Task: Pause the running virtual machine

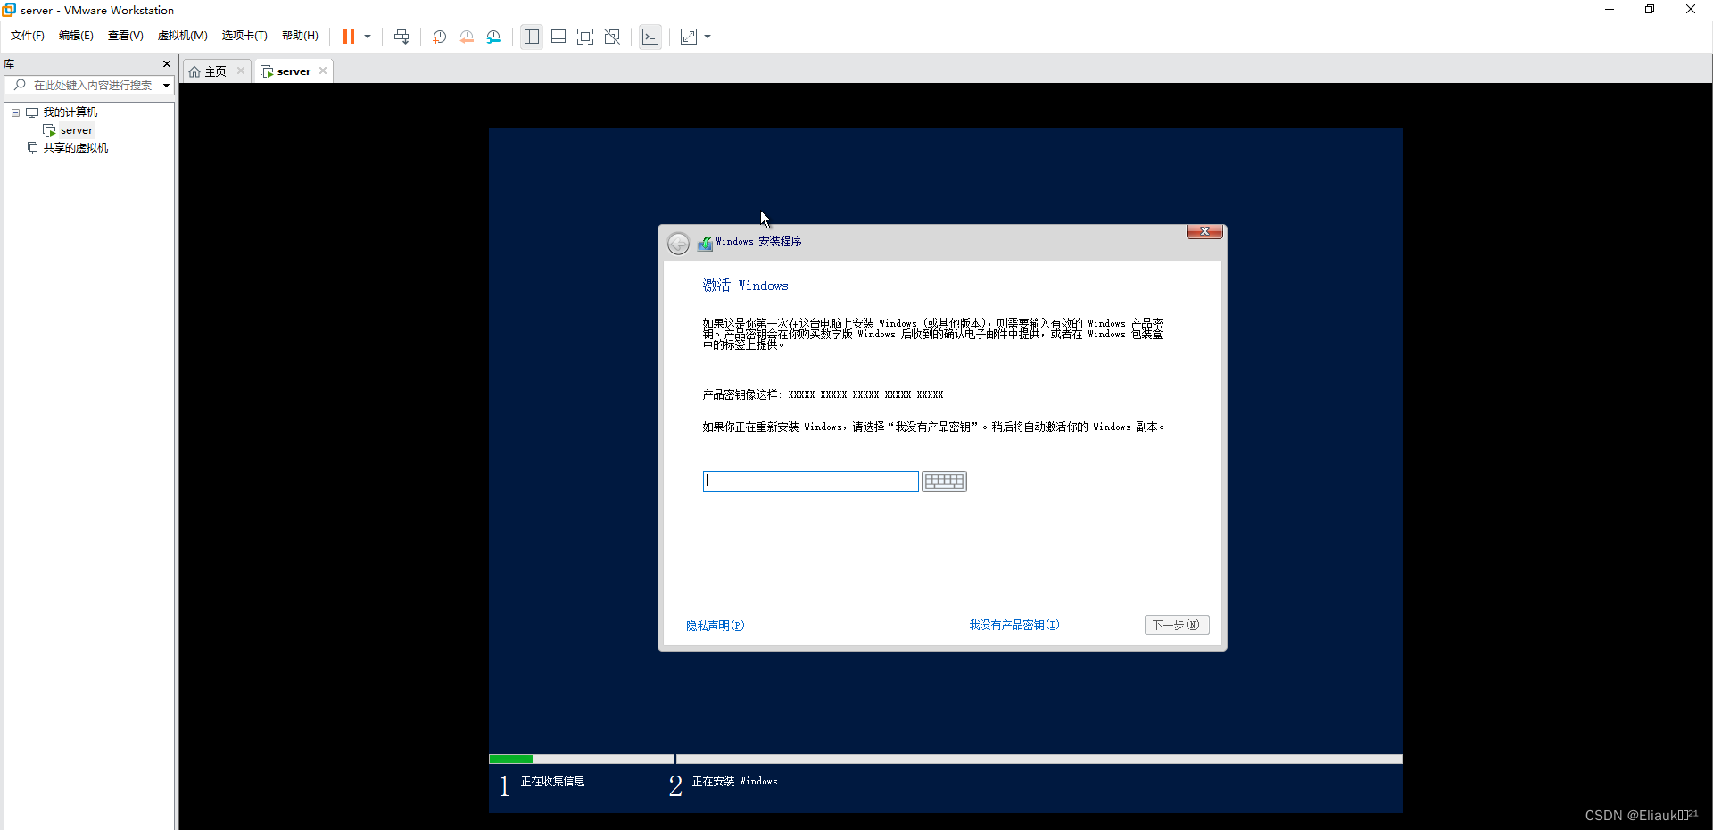Action: (x=349, y=37)
